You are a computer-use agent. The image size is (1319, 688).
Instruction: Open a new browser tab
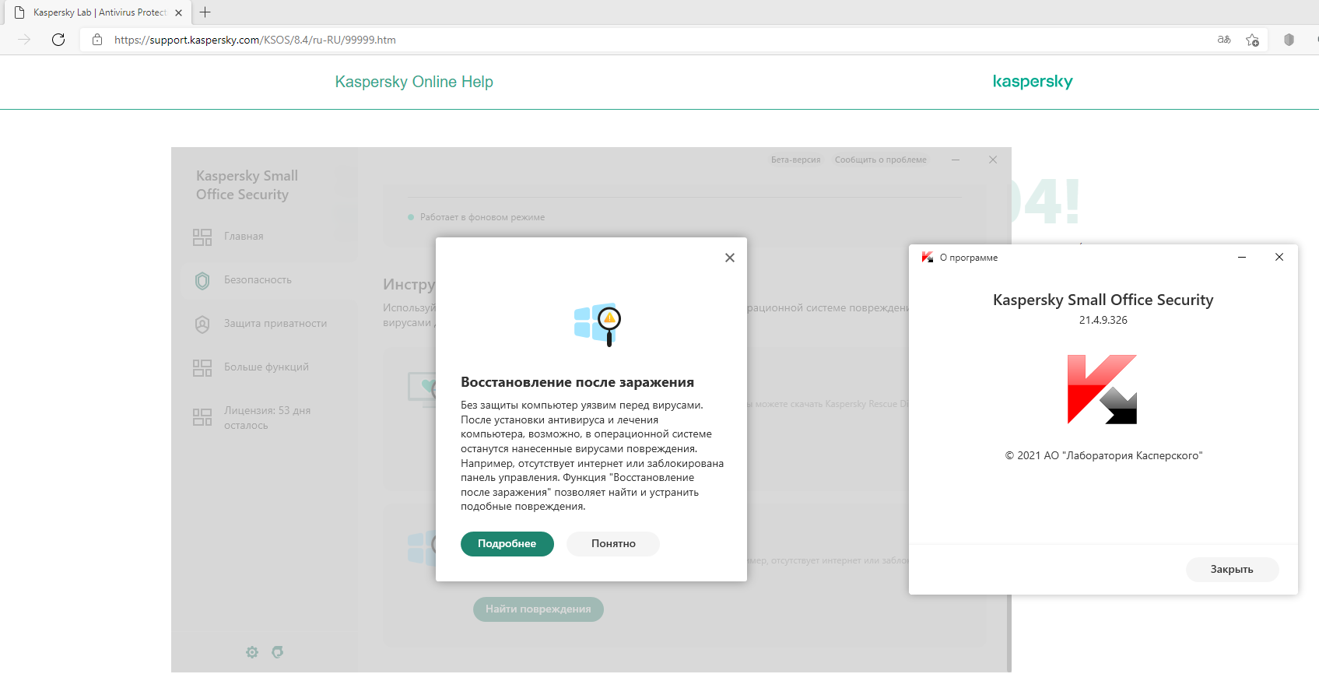(205, 12)
